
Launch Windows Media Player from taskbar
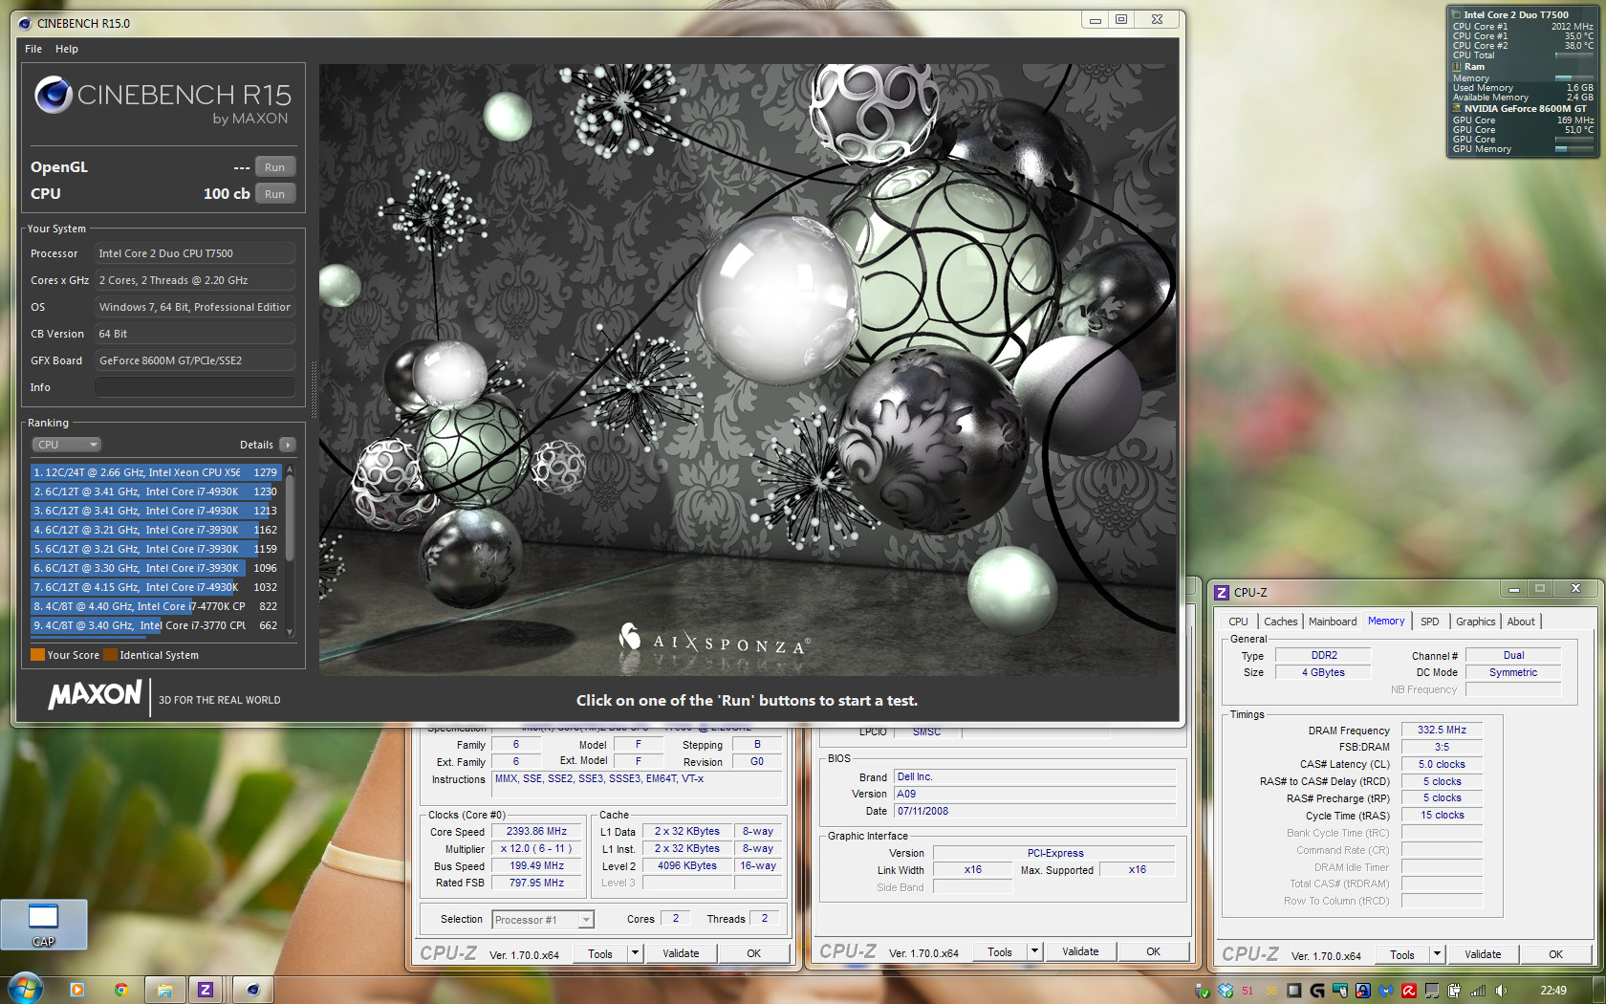[x=77, y=990]
